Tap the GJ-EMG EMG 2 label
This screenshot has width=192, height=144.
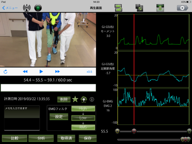point(108,104)
